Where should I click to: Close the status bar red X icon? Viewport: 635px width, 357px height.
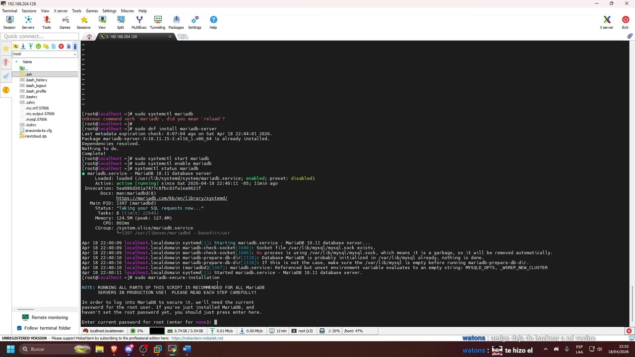coord(629,331)
